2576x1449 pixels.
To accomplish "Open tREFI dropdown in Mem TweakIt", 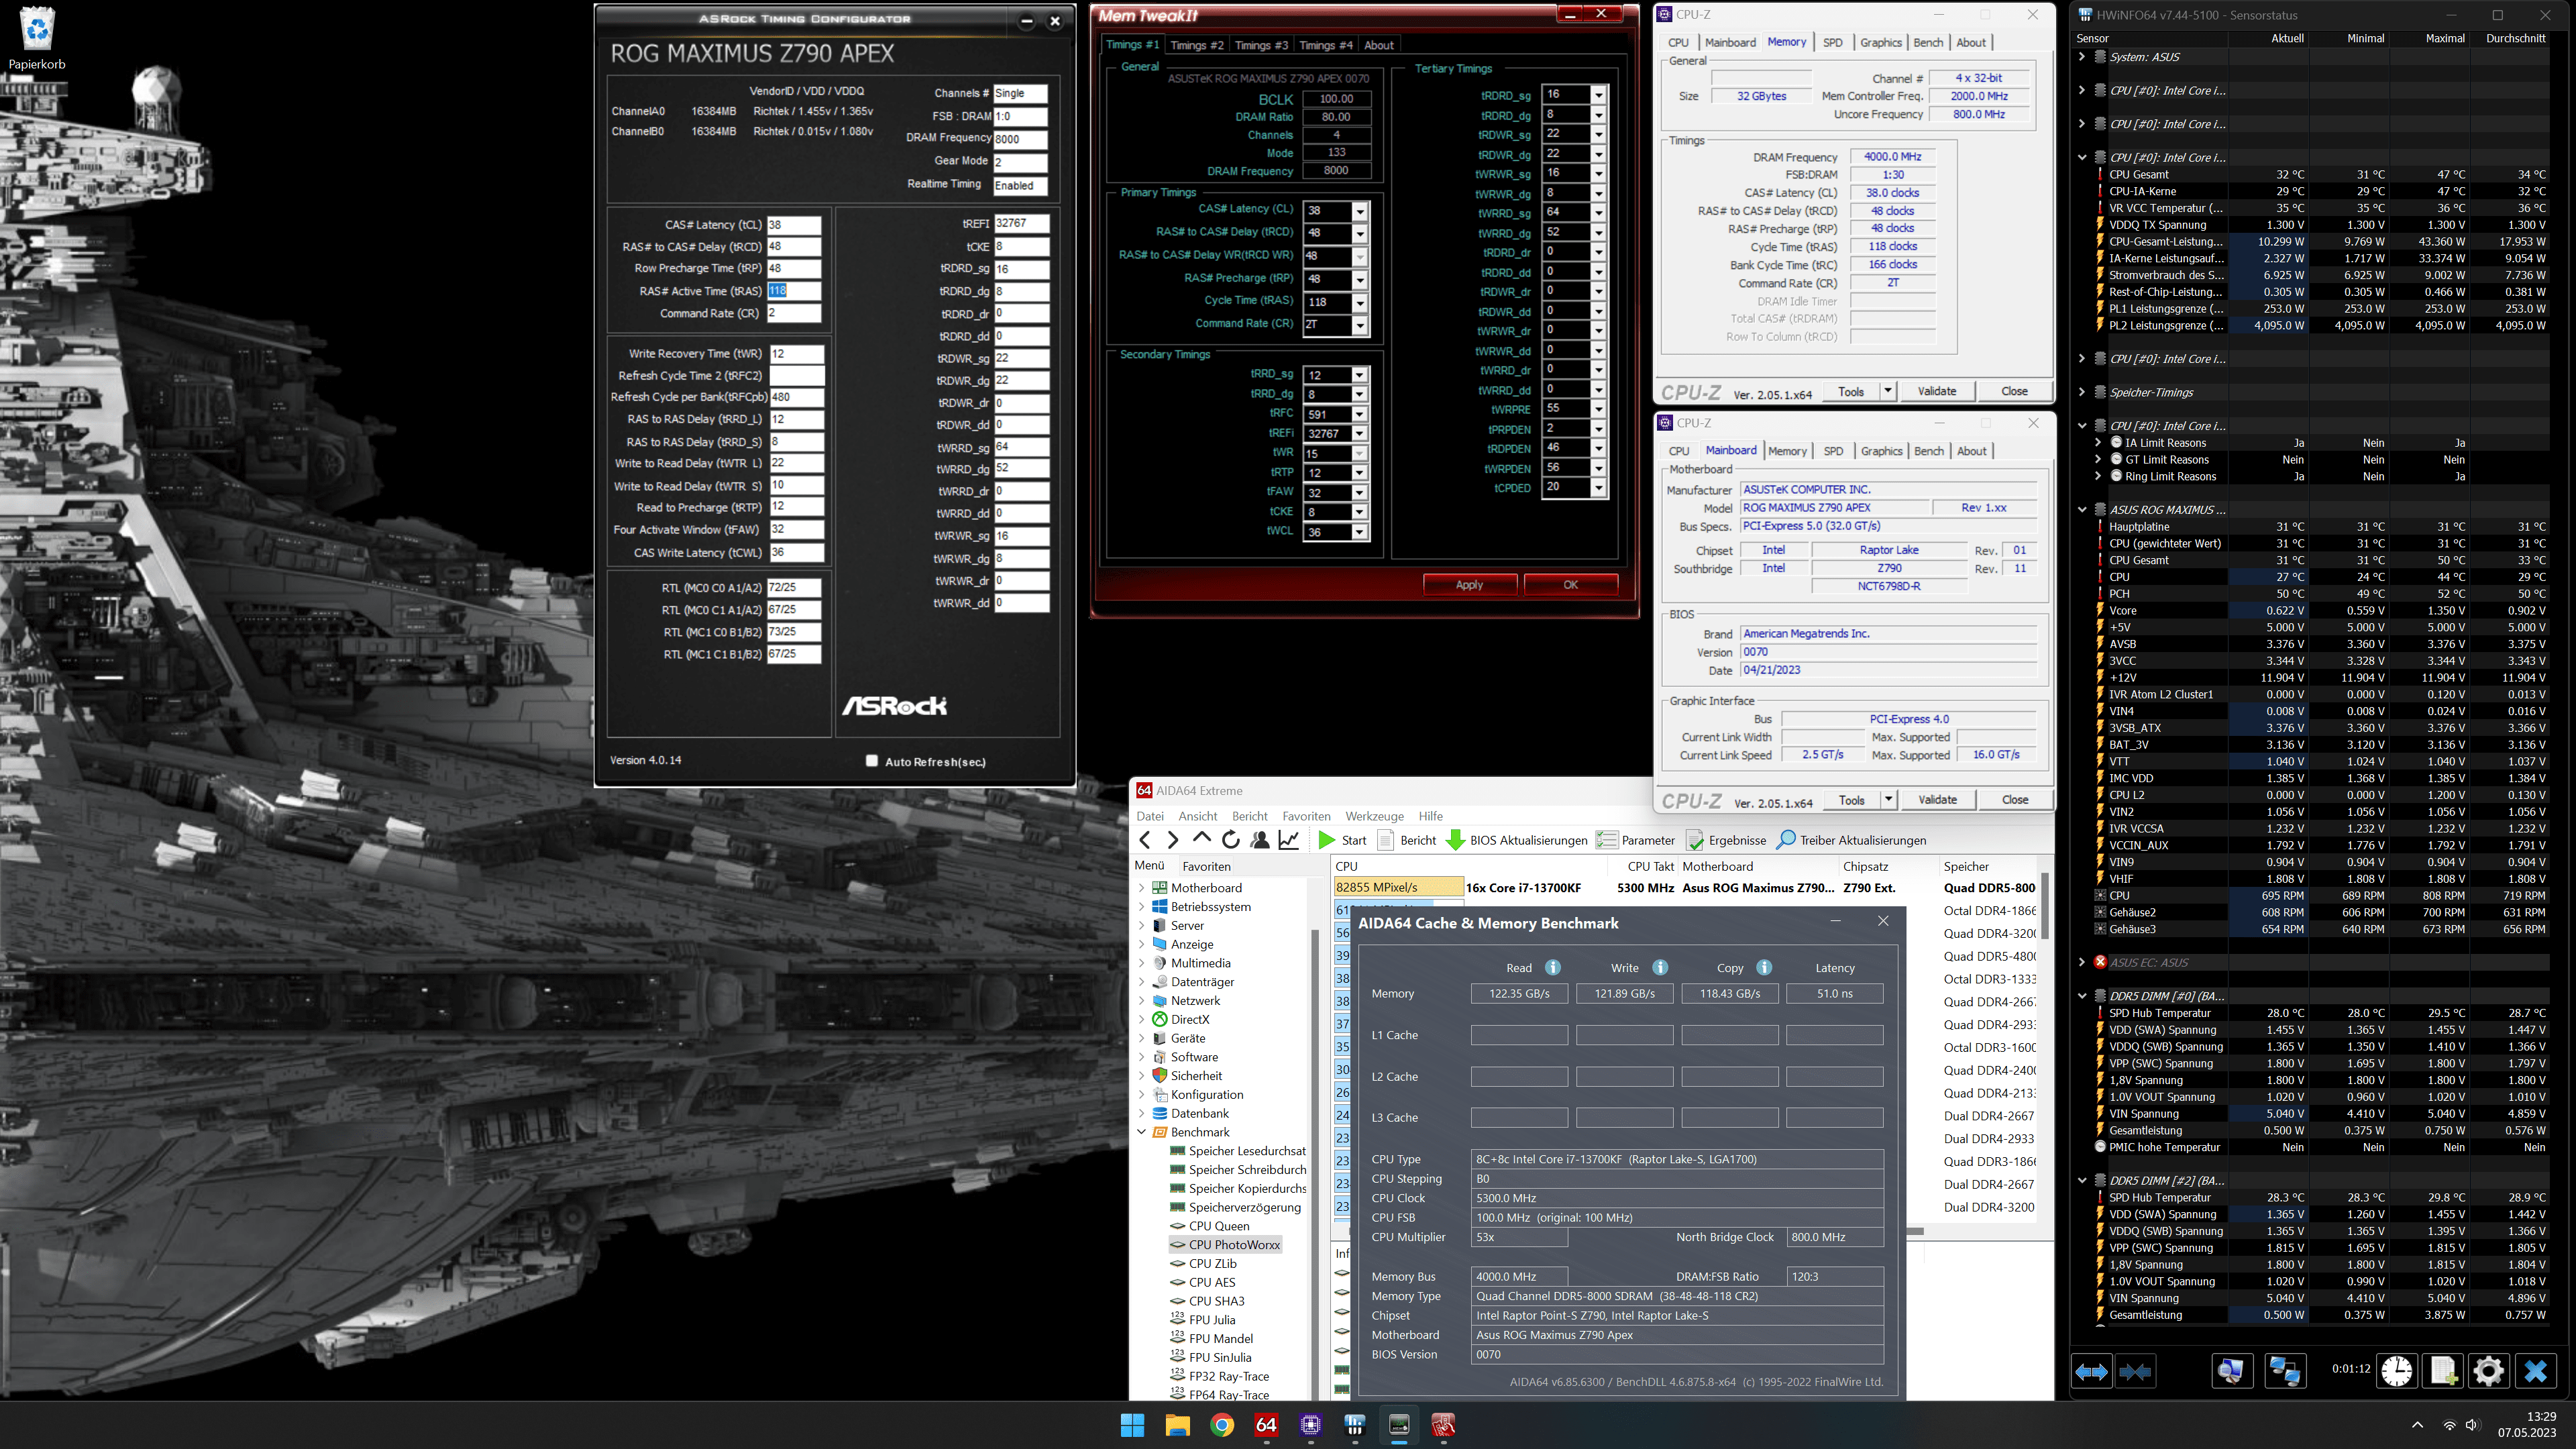I will coord(1359,434).
